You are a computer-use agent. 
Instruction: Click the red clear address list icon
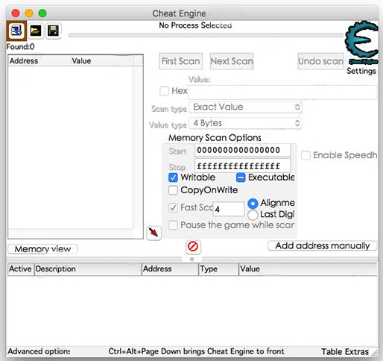pos(193,247)
